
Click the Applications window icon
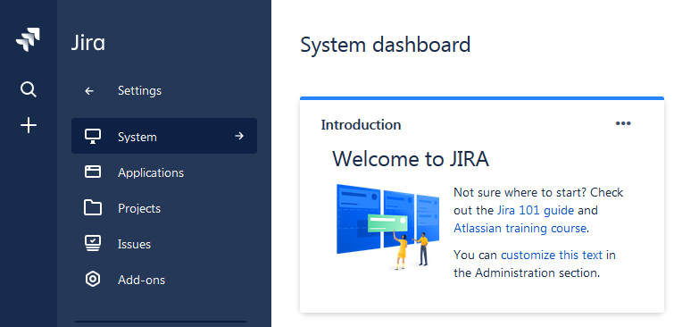click(x=93, y=172)
